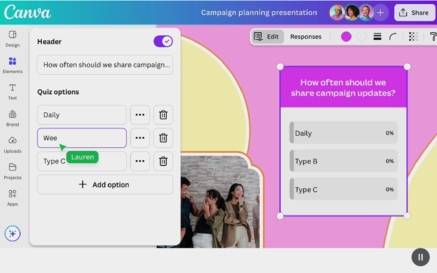Open the Uploads panel
437x273 pixels.
12,144
